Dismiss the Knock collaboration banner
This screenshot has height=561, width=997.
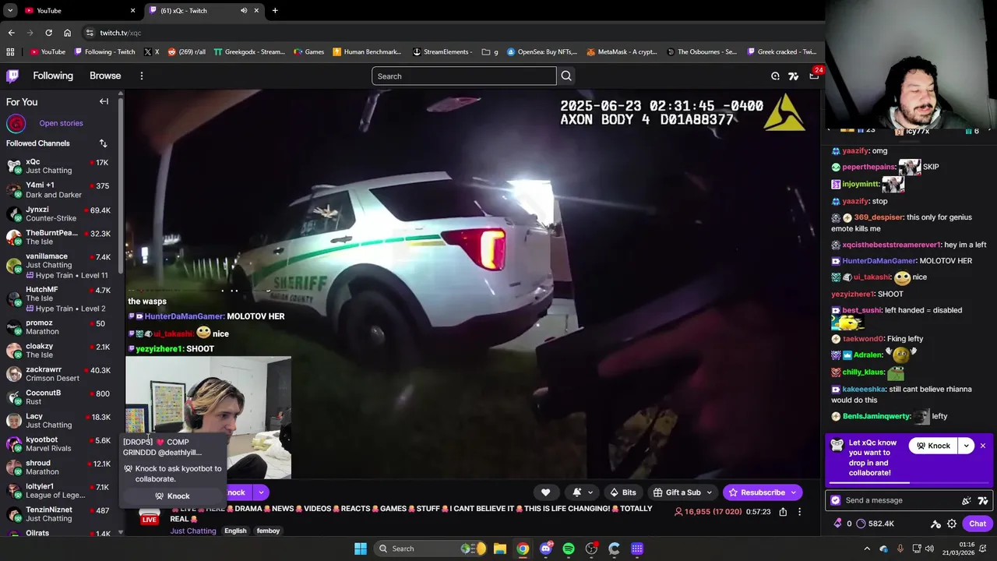pyautogui.click(x=983, y=446)
